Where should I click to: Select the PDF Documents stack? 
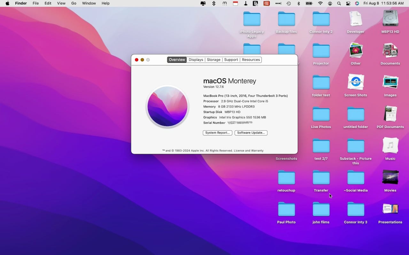coord(390,114)
